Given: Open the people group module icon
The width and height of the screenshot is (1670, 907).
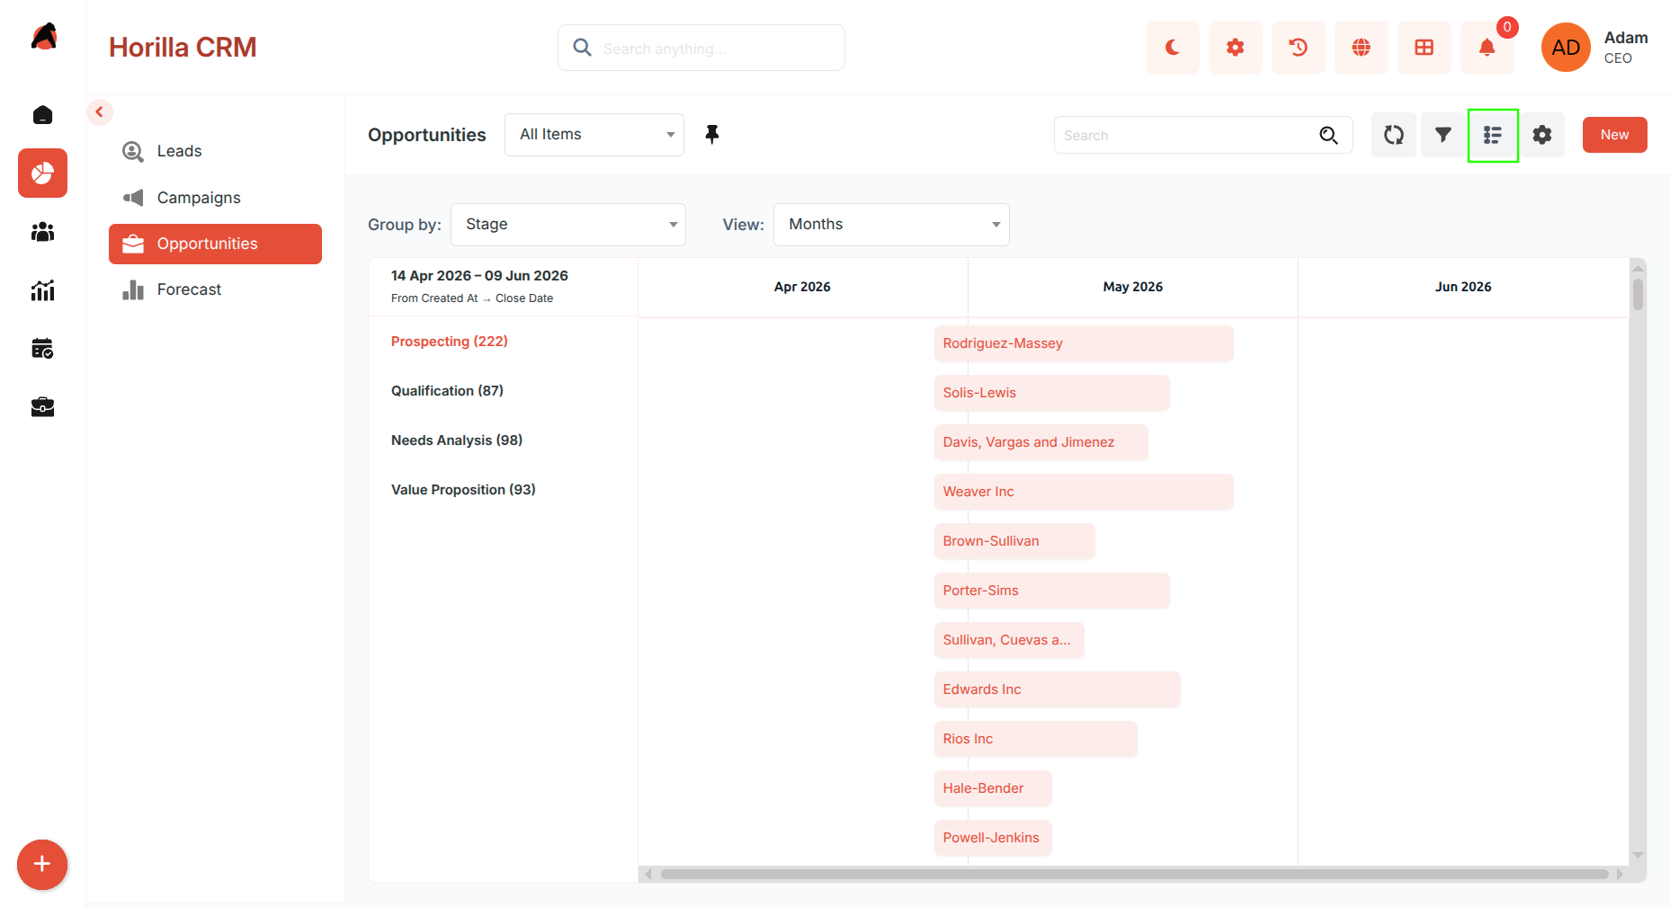Looking at the screenshot, I should coord(42,232).
